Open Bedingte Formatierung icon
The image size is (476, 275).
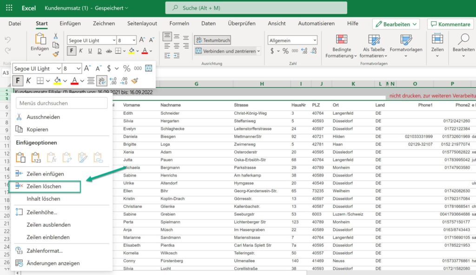342,40
